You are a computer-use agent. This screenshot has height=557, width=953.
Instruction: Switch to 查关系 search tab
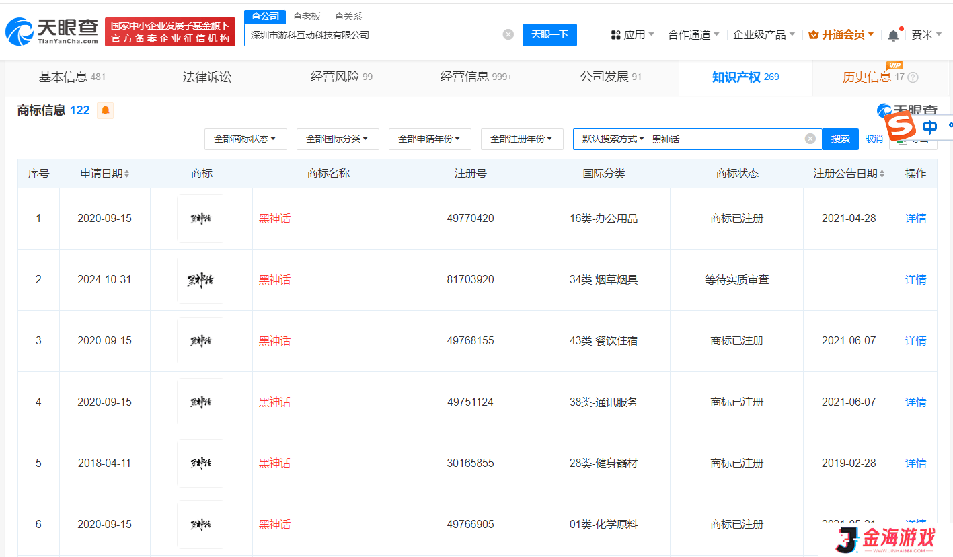coord(348,16)
